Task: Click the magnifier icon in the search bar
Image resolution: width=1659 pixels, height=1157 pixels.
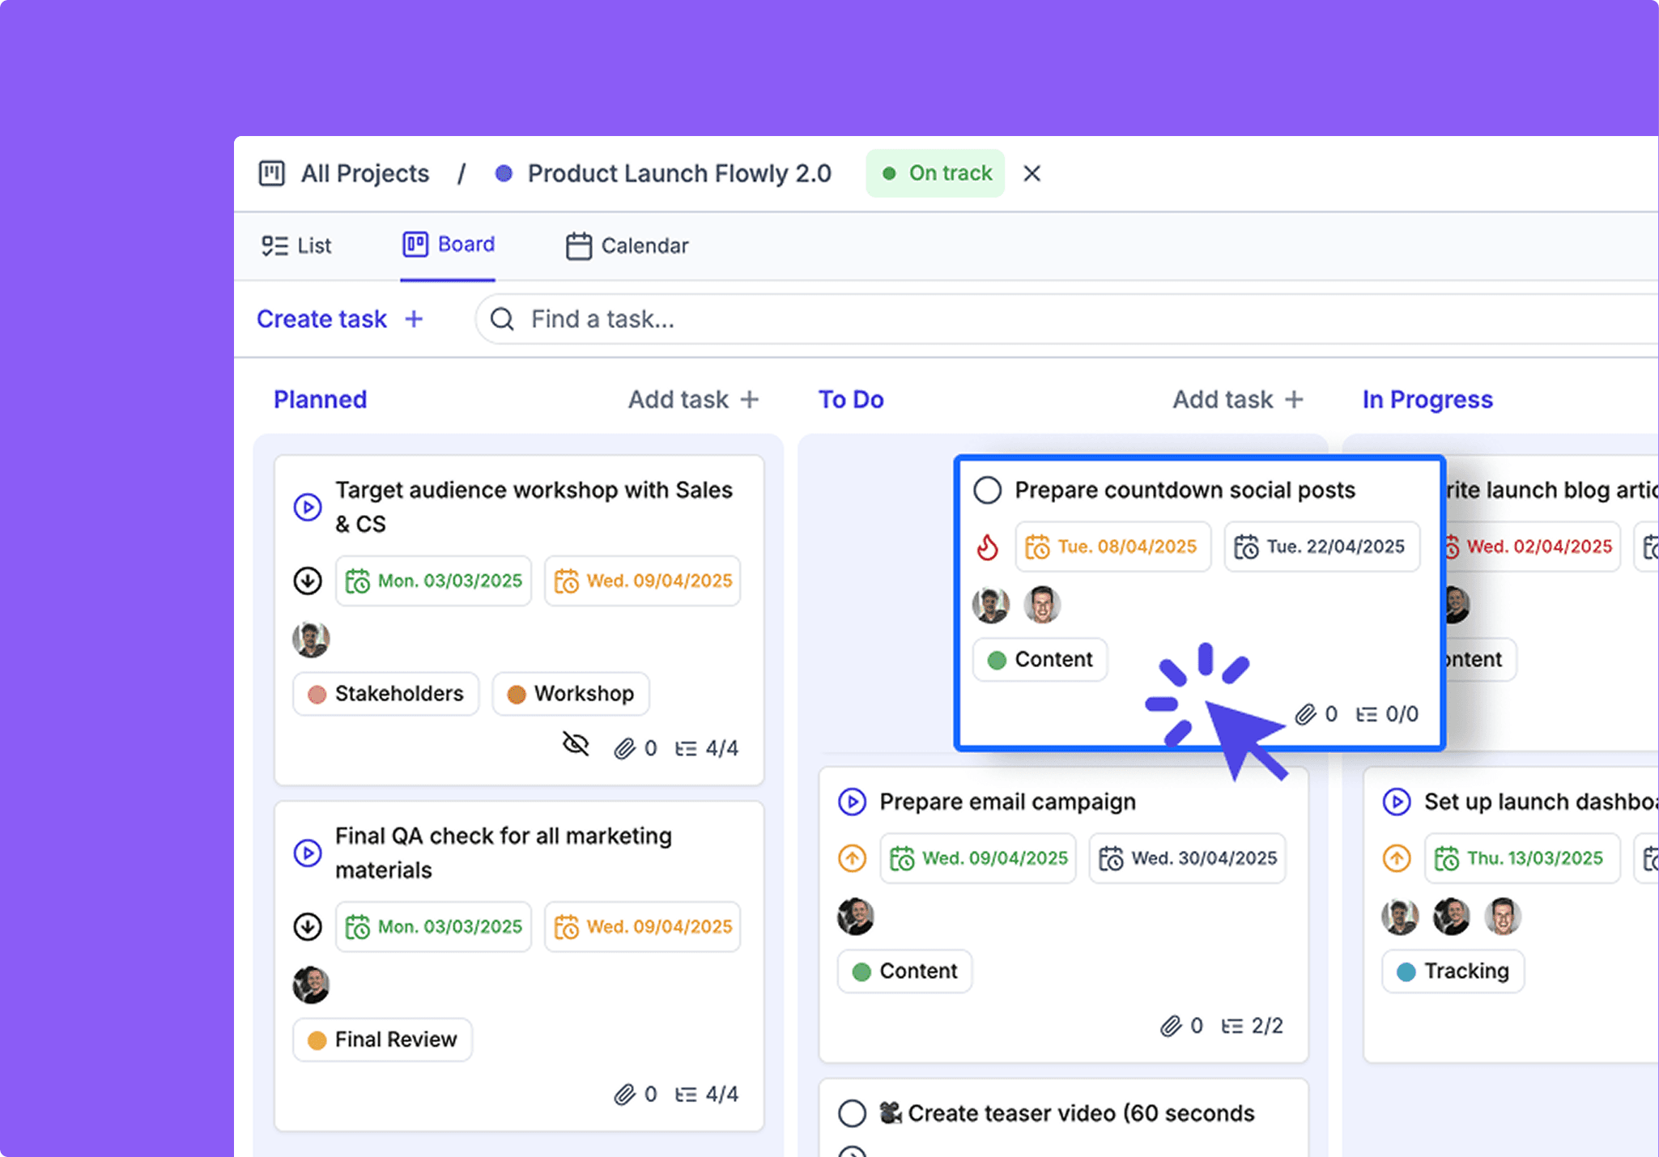Action: [x=502, y=319]
